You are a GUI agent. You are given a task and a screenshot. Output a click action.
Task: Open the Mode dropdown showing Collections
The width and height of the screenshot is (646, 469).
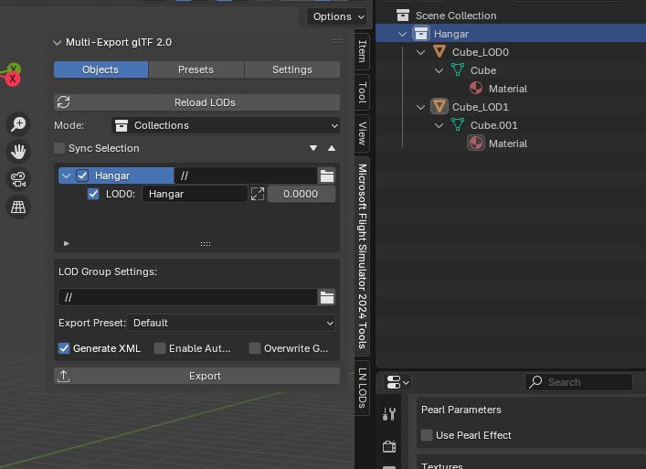(x=225, y=125)
